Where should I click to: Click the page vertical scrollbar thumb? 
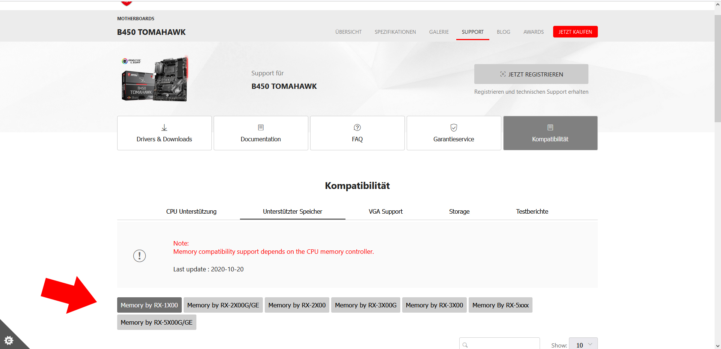pos(718,69)
